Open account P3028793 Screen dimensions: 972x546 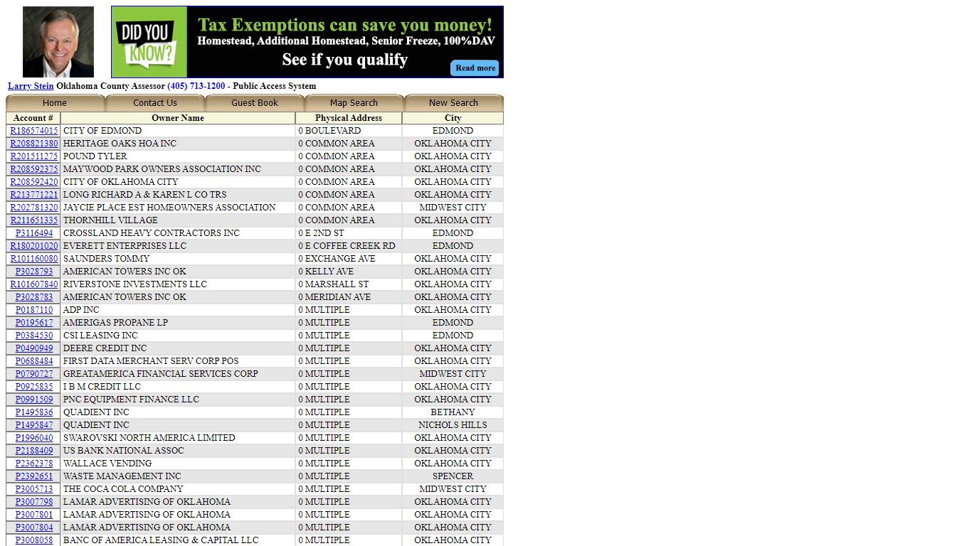[x=34, y=272]
